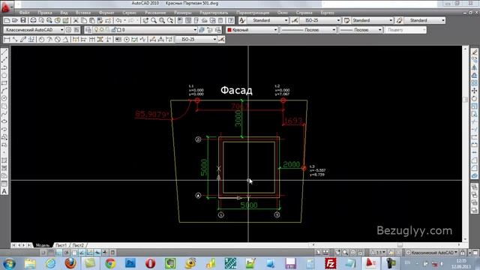Image resolution: width=480 pixels, height=270 pixels.
Task: Open the 'Классический AutoCAD' workspace switcher in status bar
Action: tap(432, 253)
